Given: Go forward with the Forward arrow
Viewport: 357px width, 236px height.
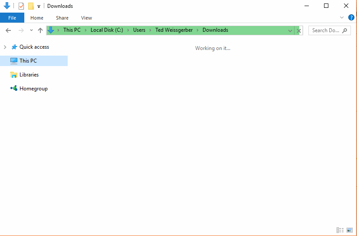Looking at the screenshot, I should [21, 30].
